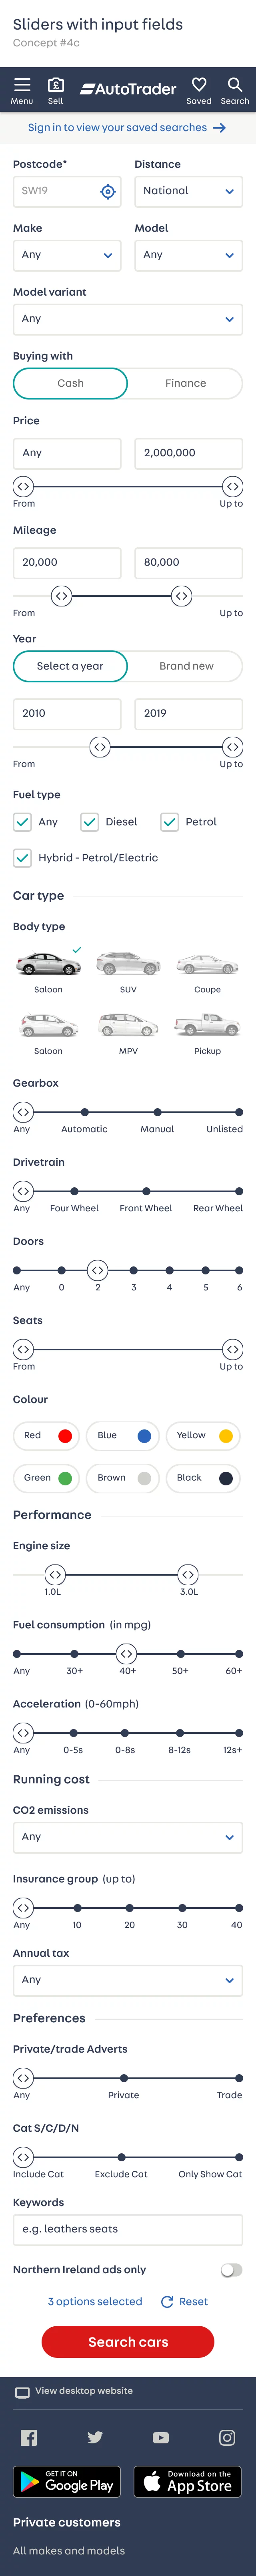Select the Red colour swatch
Viewport: 256px width, 2576px height.
46,1436
